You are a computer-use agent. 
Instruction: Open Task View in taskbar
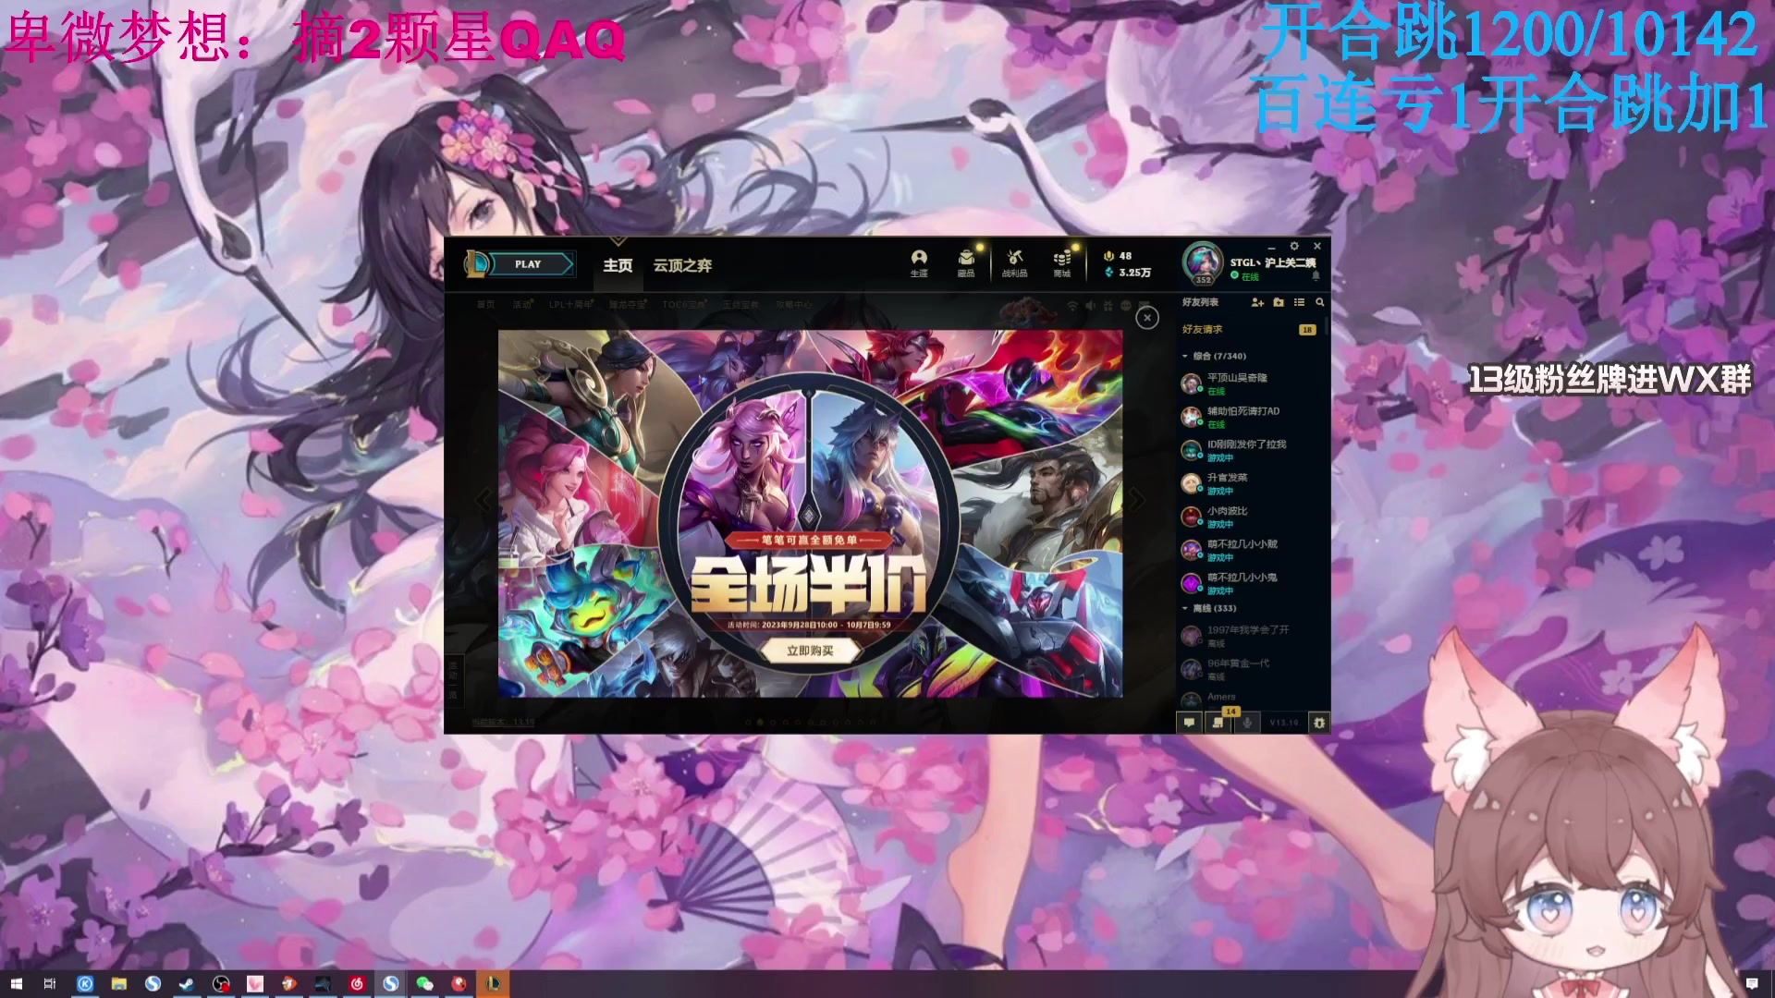(x=50, y=984)
